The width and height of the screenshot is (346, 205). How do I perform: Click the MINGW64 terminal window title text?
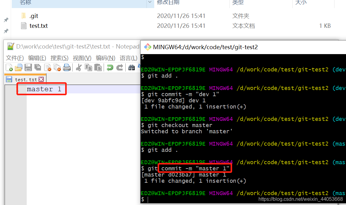point(205,47)
